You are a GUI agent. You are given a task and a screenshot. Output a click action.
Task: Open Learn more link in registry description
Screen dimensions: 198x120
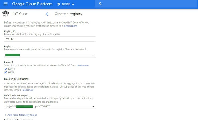point(71,26)
